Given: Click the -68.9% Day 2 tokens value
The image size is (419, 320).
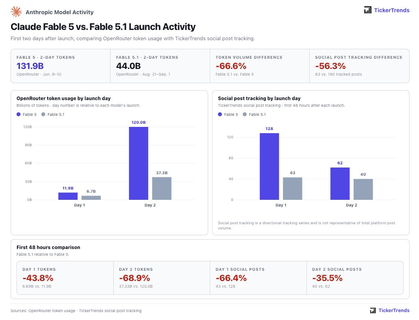Looking at the screenshot, I should tap(135, 278).
